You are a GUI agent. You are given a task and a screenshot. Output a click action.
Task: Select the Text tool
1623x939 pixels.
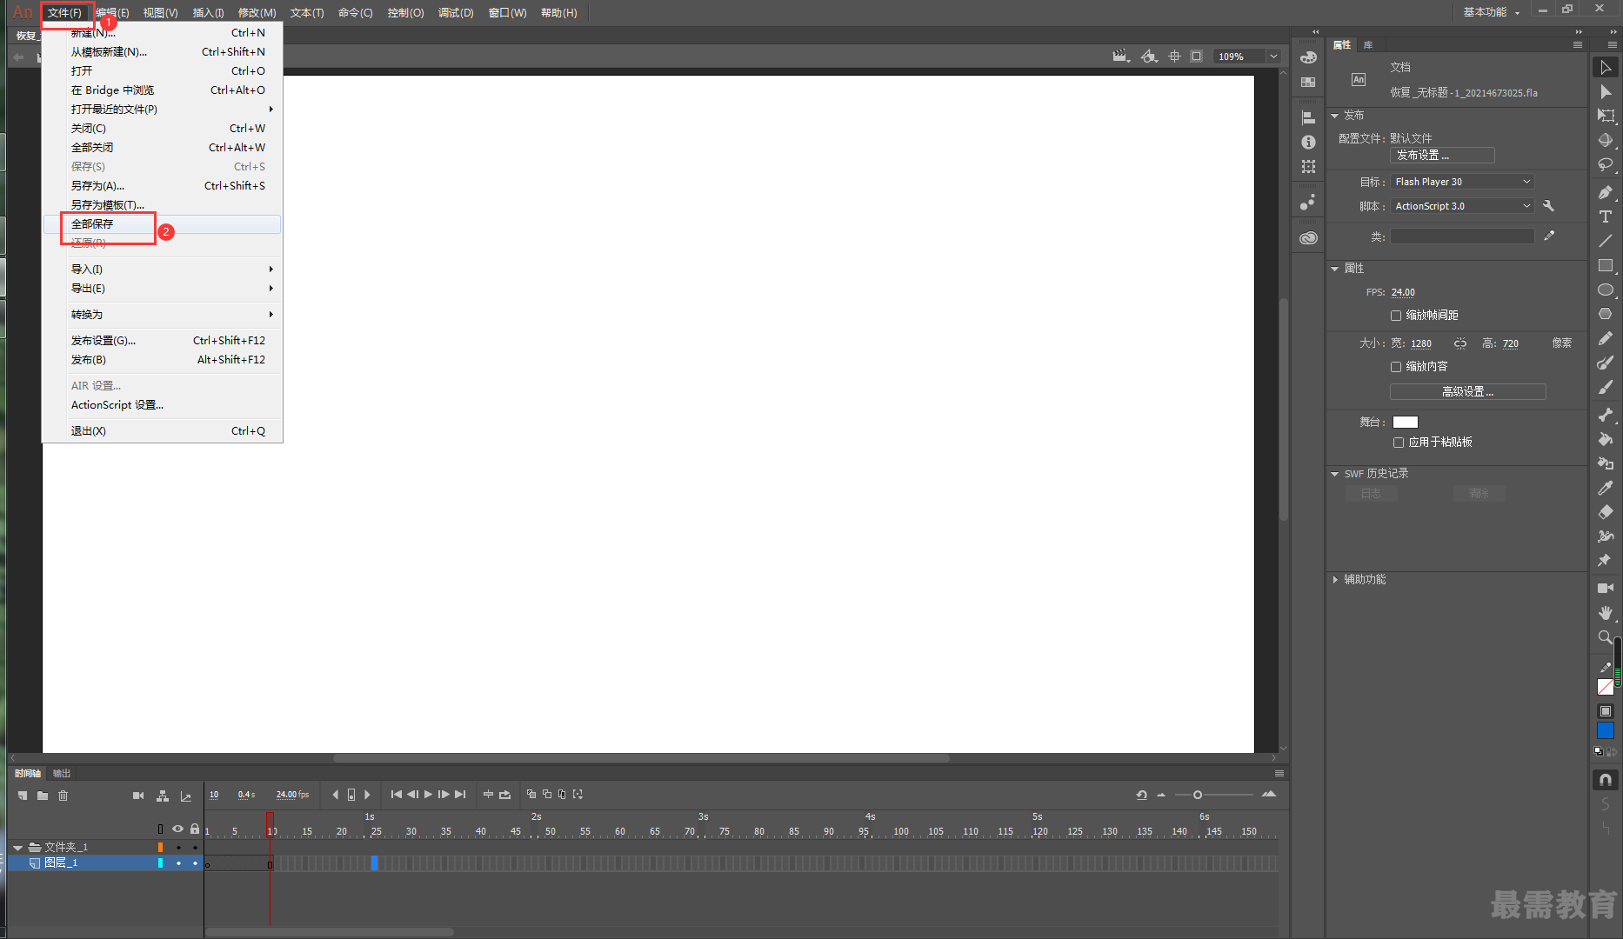click(x=1606, y=216)
